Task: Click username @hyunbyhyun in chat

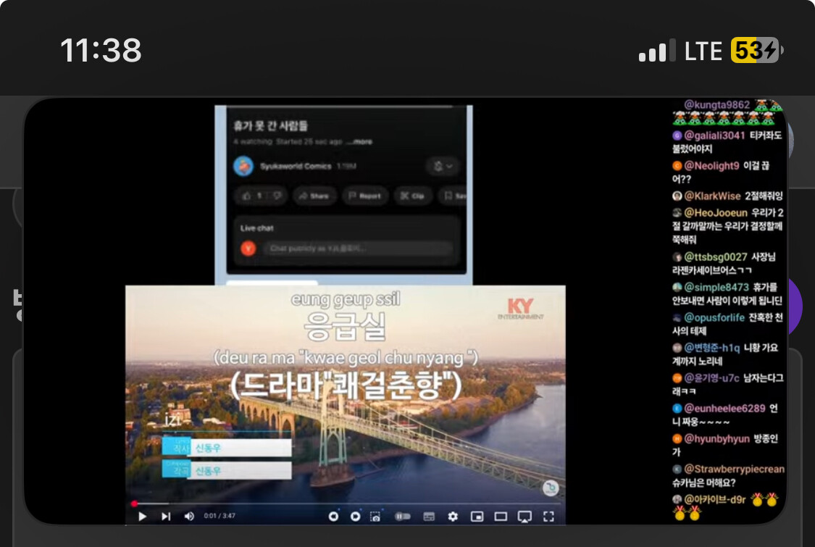Action: click(x=716, y=438)
